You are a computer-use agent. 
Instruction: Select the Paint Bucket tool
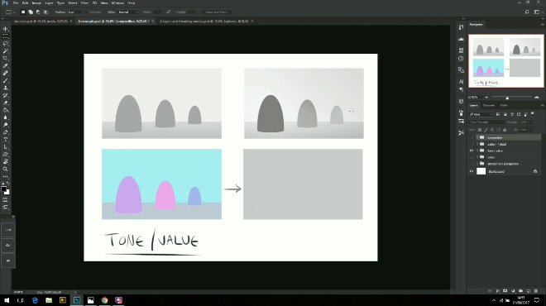coord(6,110)
